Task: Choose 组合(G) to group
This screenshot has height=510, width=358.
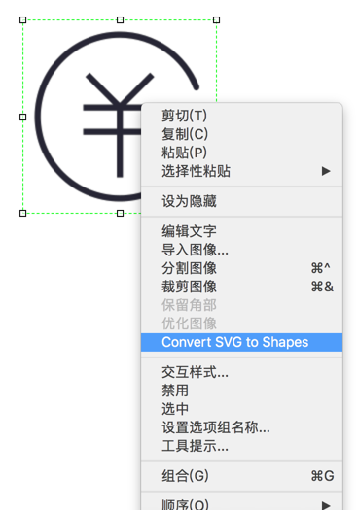Action: (x=241, y=476)
